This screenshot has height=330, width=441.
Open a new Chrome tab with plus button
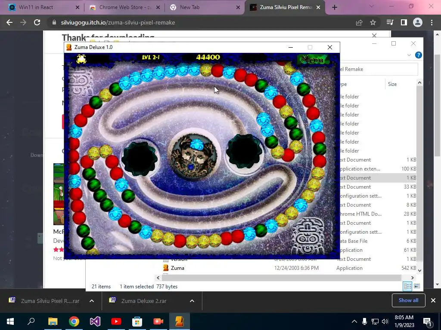[x=334, y=8]
